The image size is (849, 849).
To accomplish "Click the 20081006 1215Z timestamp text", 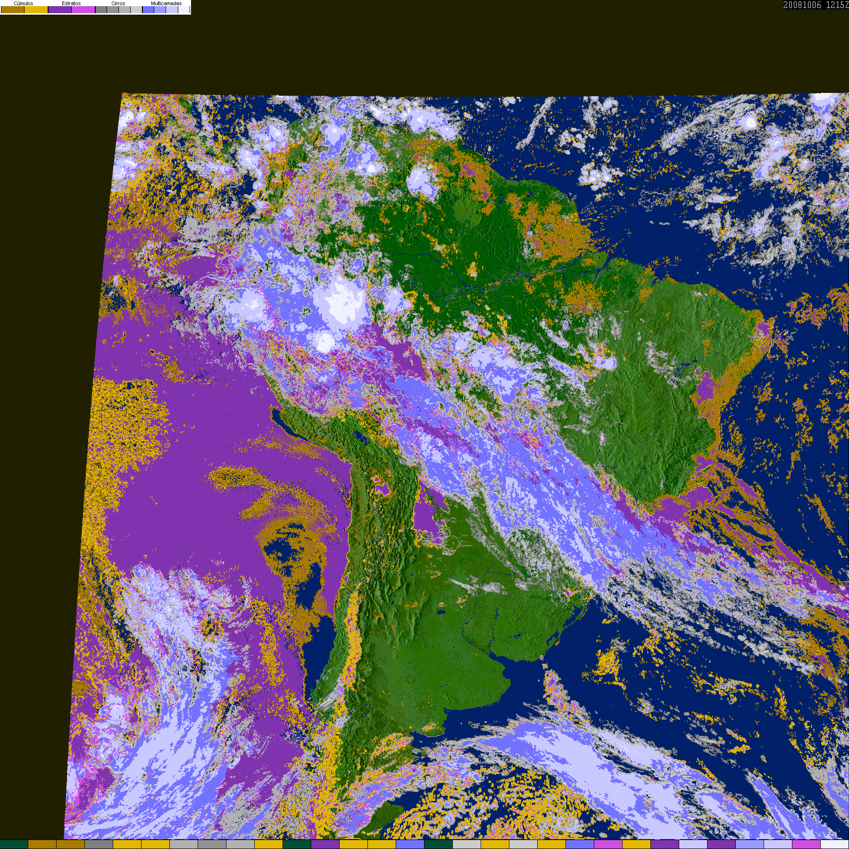I will [x=816, y=5].
